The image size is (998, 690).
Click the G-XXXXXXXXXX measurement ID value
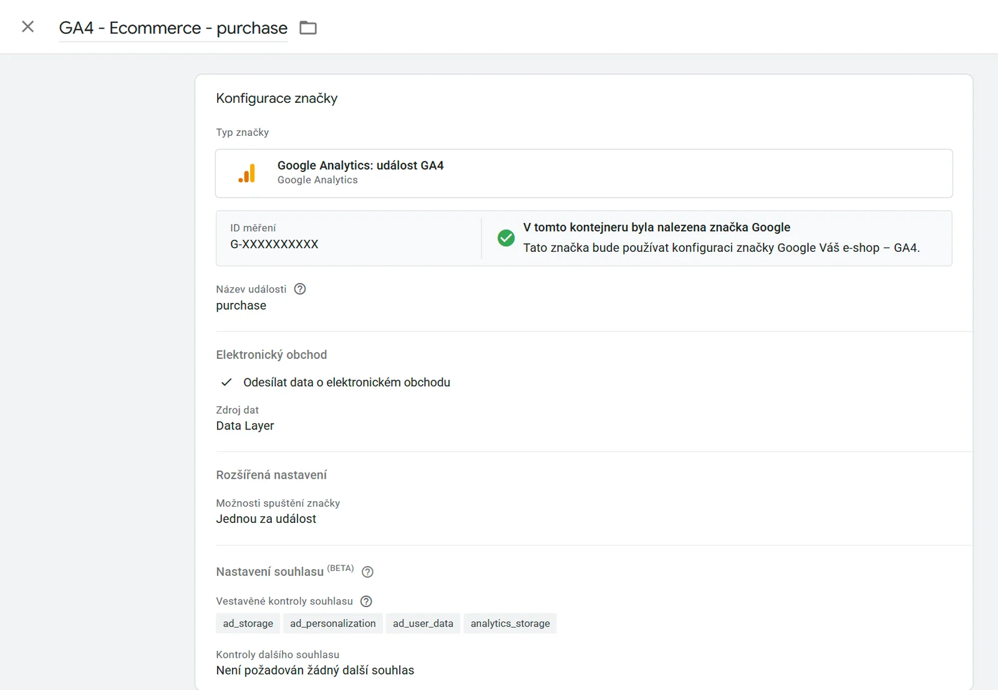[x=274, y=244]
